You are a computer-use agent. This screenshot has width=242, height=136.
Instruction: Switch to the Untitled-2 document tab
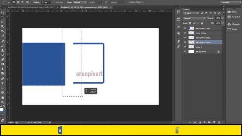31,7
